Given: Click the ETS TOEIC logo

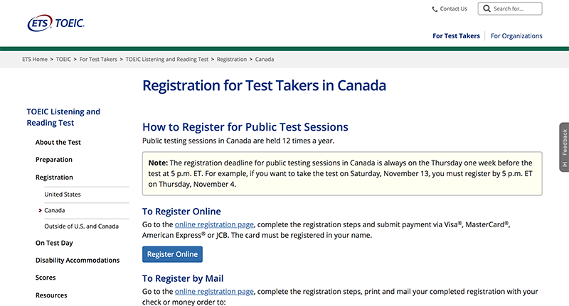Looking at the screenshot, I should 56,23.
